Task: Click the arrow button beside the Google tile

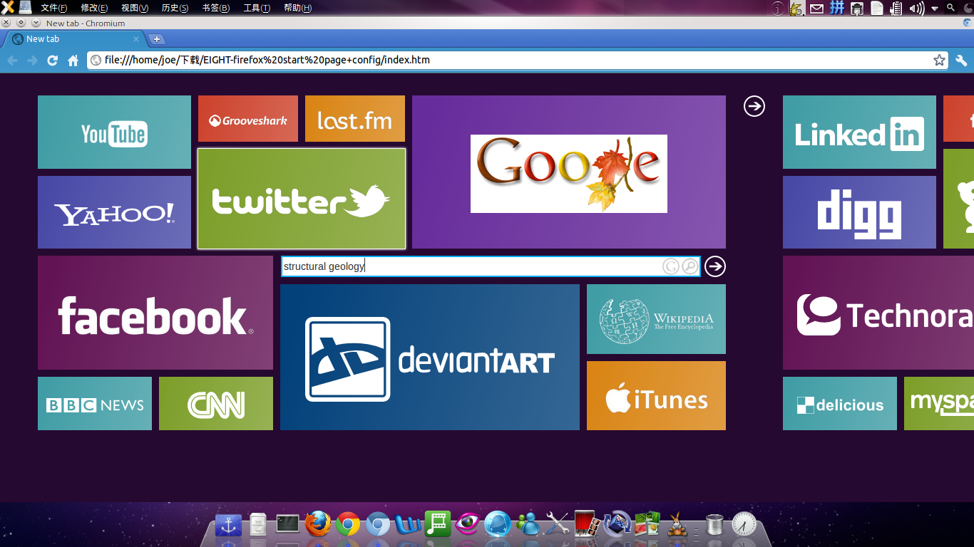Action: [754, 106]
